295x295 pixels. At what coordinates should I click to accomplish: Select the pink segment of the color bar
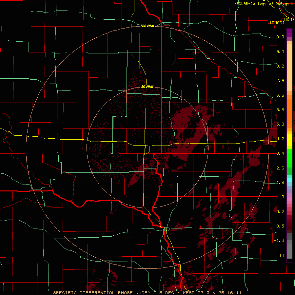[289, 199]
